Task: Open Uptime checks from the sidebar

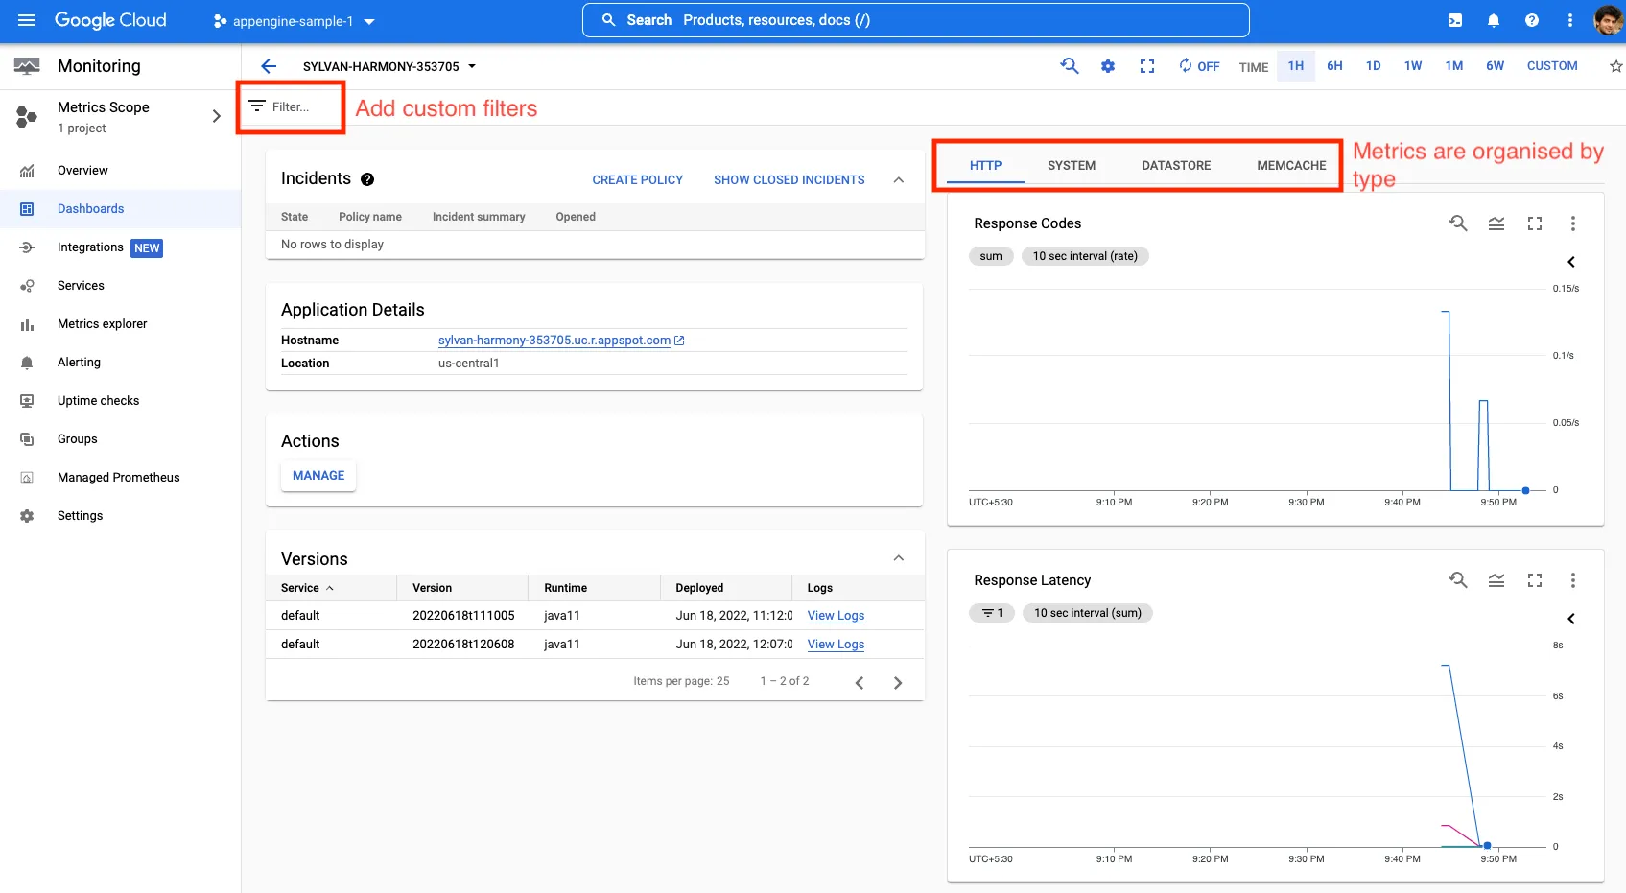Action: pos(28,400)
